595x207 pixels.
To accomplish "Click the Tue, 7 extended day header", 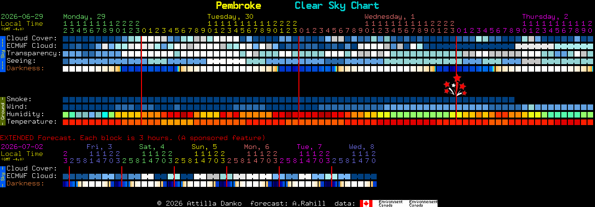I will tap(309, 146).
